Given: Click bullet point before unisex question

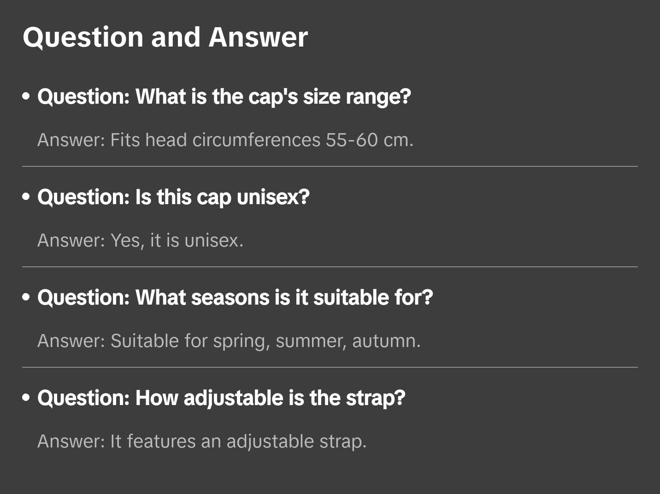Looking at the screenshot, I should [x=26, y=197].
